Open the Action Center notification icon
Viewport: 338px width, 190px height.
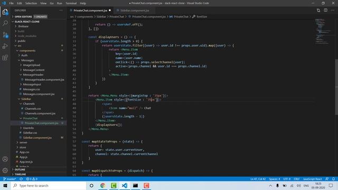[331, 186]
